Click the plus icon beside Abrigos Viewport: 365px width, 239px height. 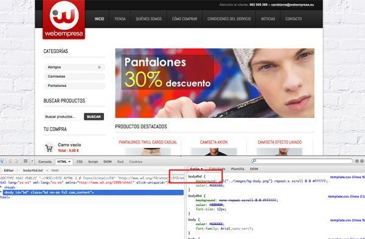[x=99, y=67]
